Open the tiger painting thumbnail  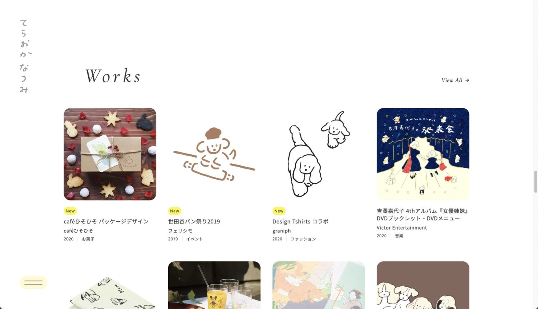[318, 285]
